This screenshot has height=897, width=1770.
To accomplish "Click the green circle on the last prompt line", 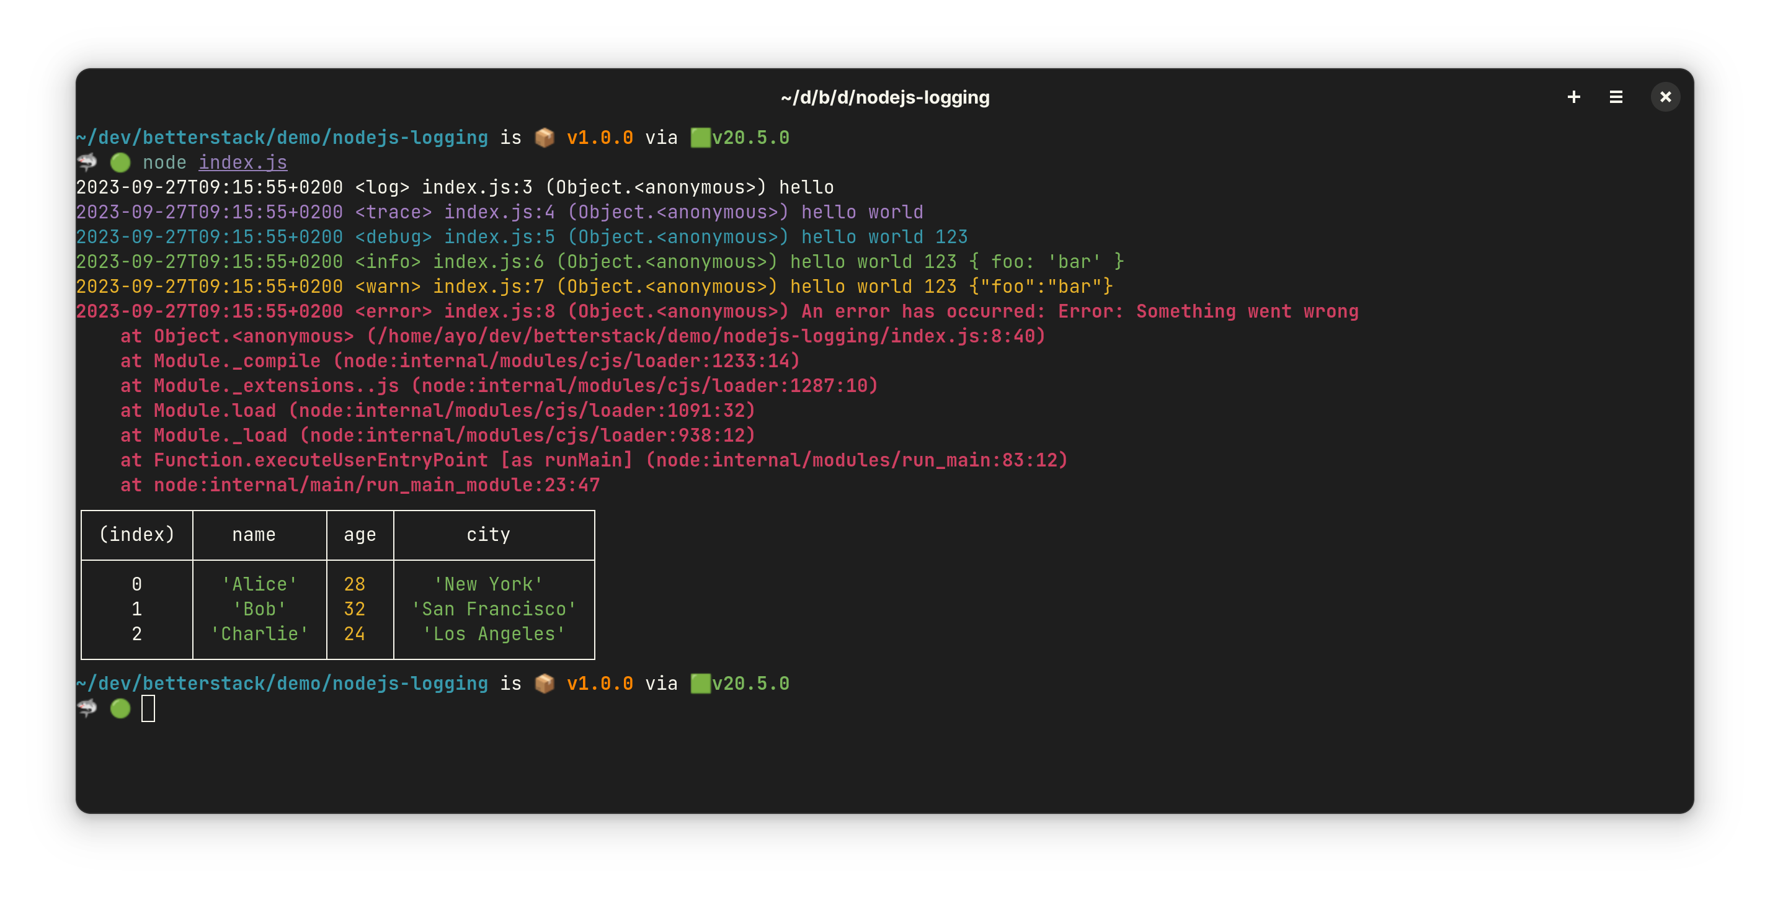I will [120, 708].
